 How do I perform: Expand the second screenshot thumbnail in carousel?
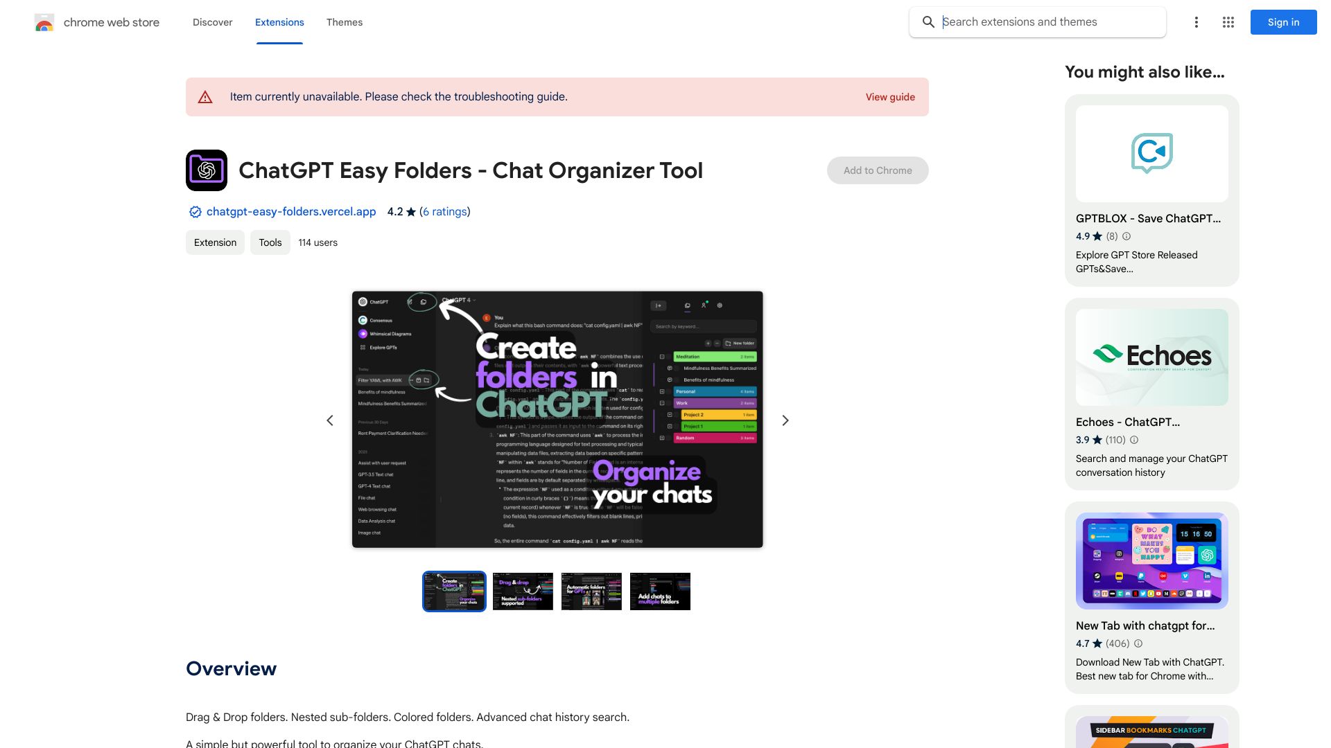(x=523, y=591)
